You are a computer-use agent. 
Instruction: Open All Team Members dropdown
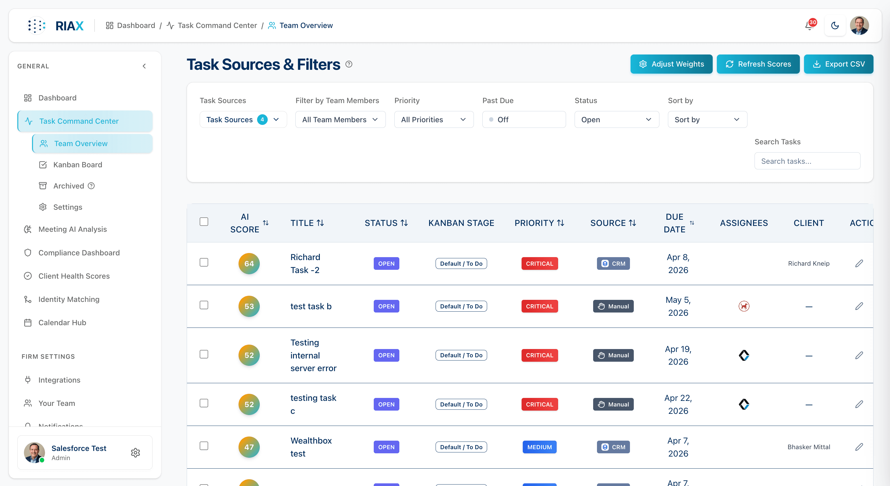pos(340,120)
